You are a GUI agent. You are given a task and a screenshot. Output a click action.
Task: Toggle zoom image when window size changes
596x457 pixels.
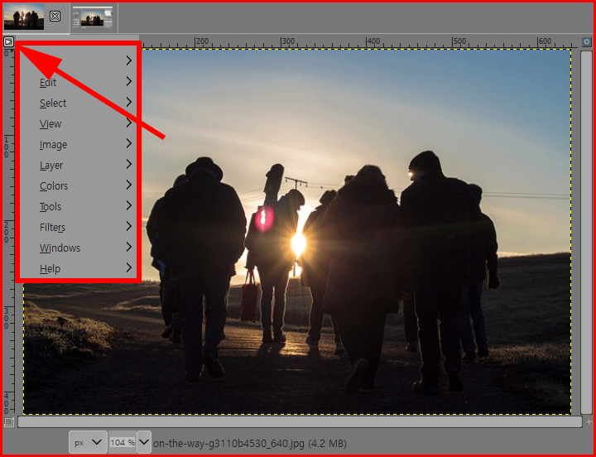[587, 42]
